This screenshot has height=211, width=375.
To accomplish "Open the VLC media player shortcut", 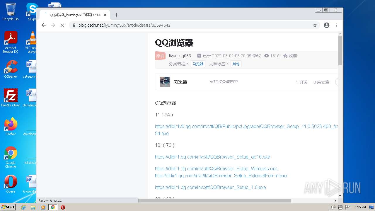I will [31, 42].
